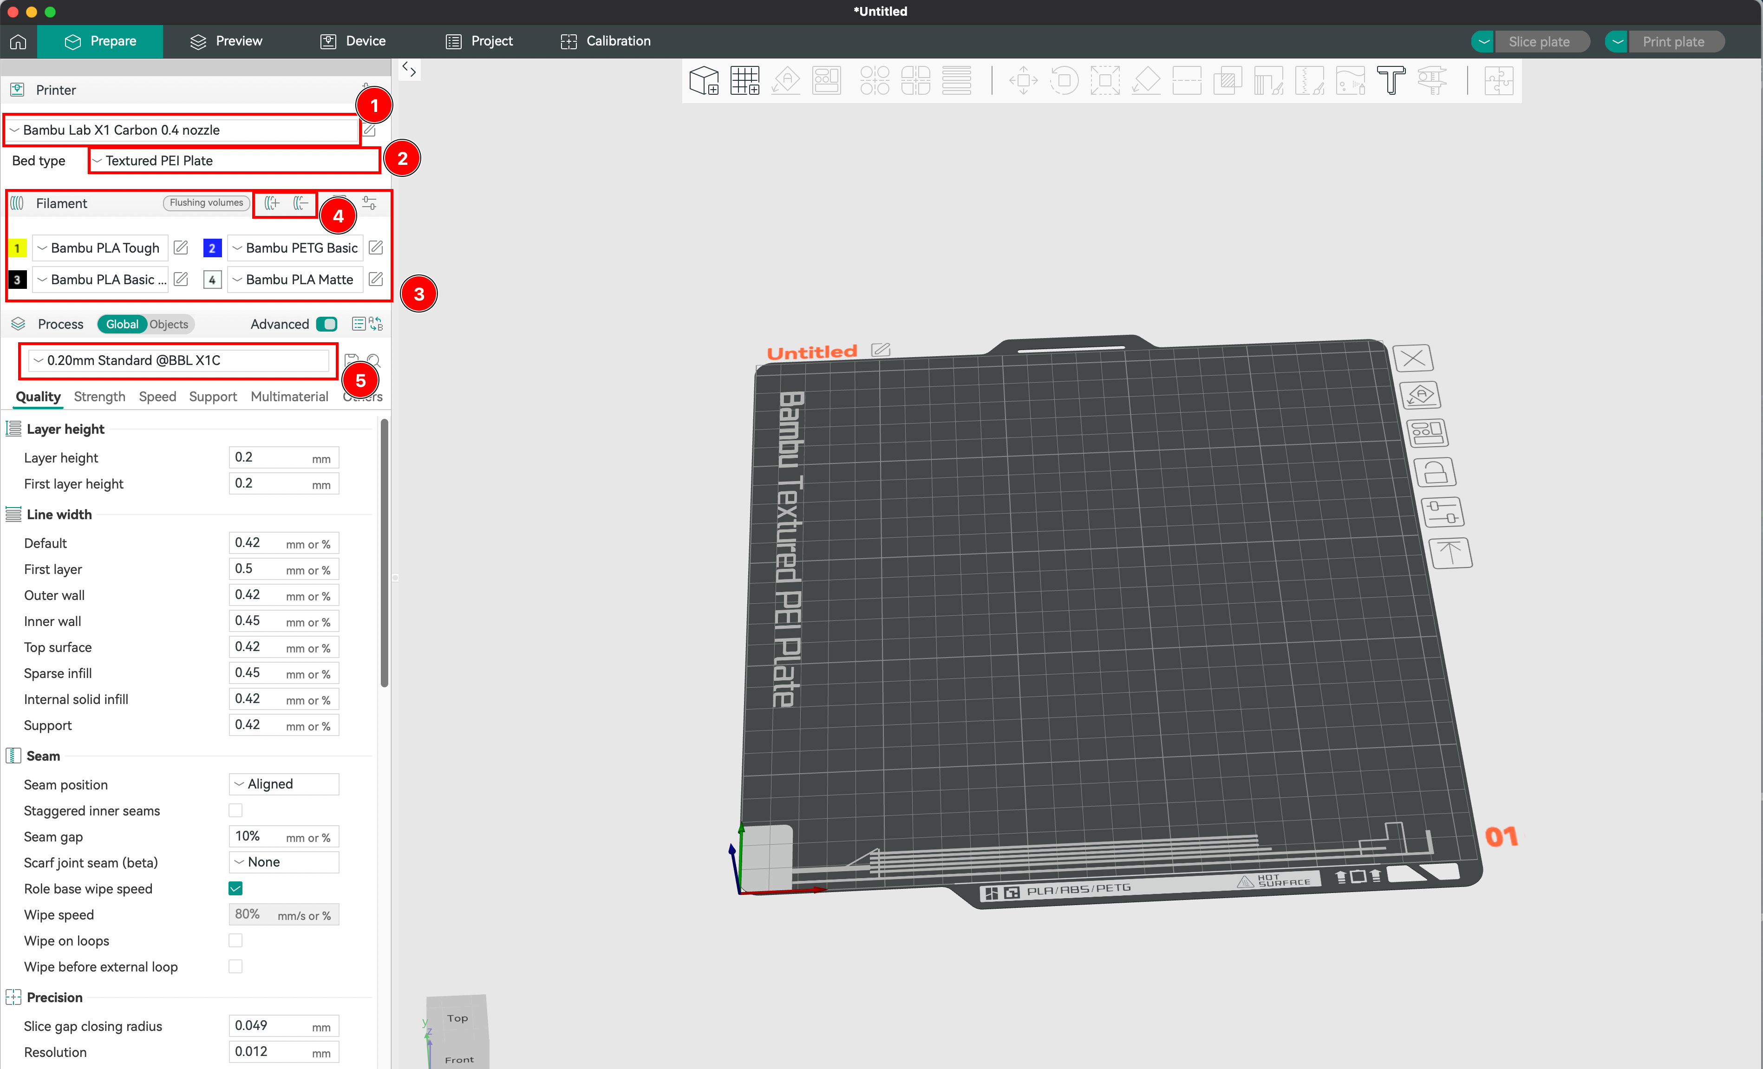The width and height of the screenshot is (1763, 1069).
Task: Click the move plate to front icon
Action: [1450, 553]
